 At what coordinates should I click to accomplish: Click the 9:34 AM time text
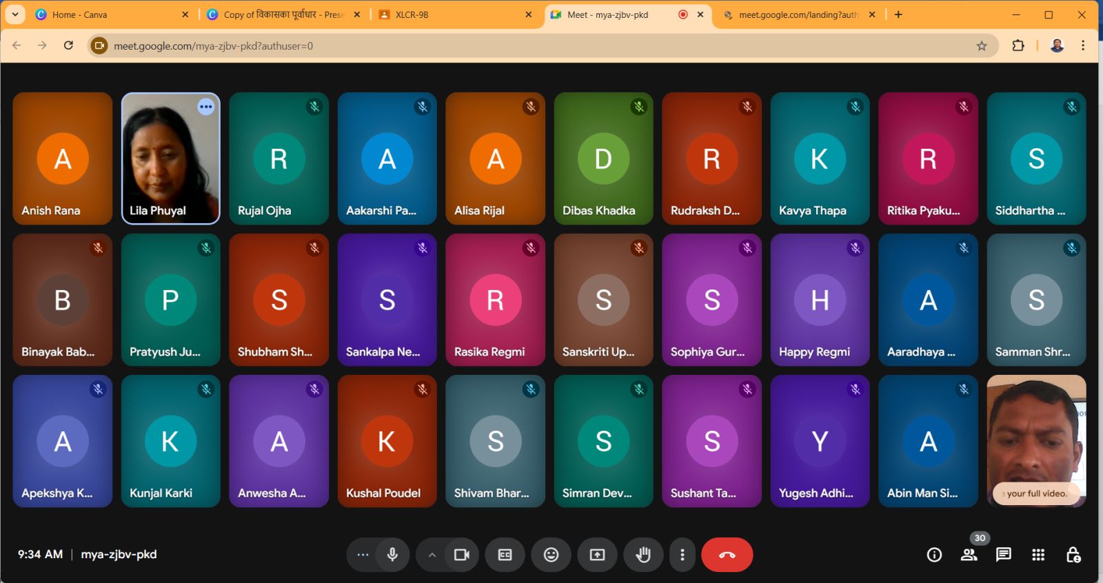tap(40, 554)
